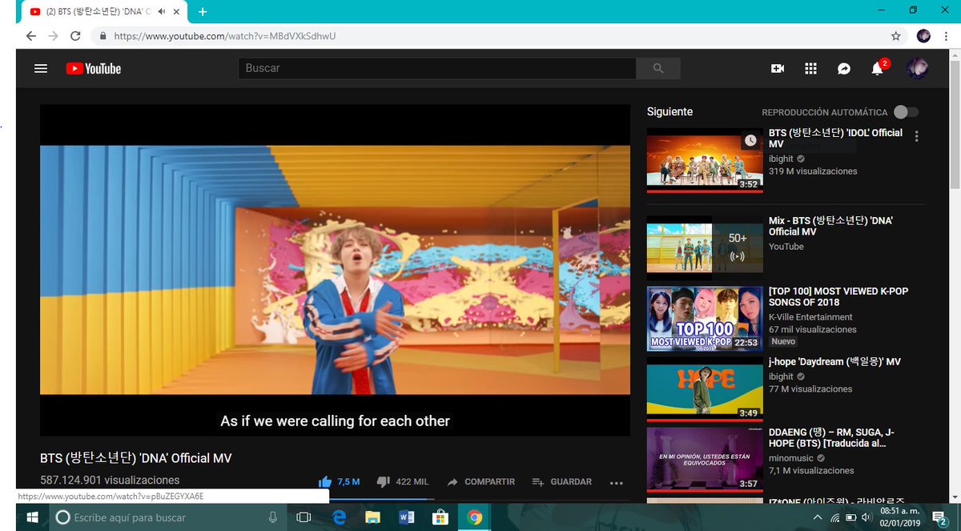Image resolution: width=961 pixels, height=531 pixels.
Task: Click title j-hope 'Daydream' MV
Action: pos(834,362)
